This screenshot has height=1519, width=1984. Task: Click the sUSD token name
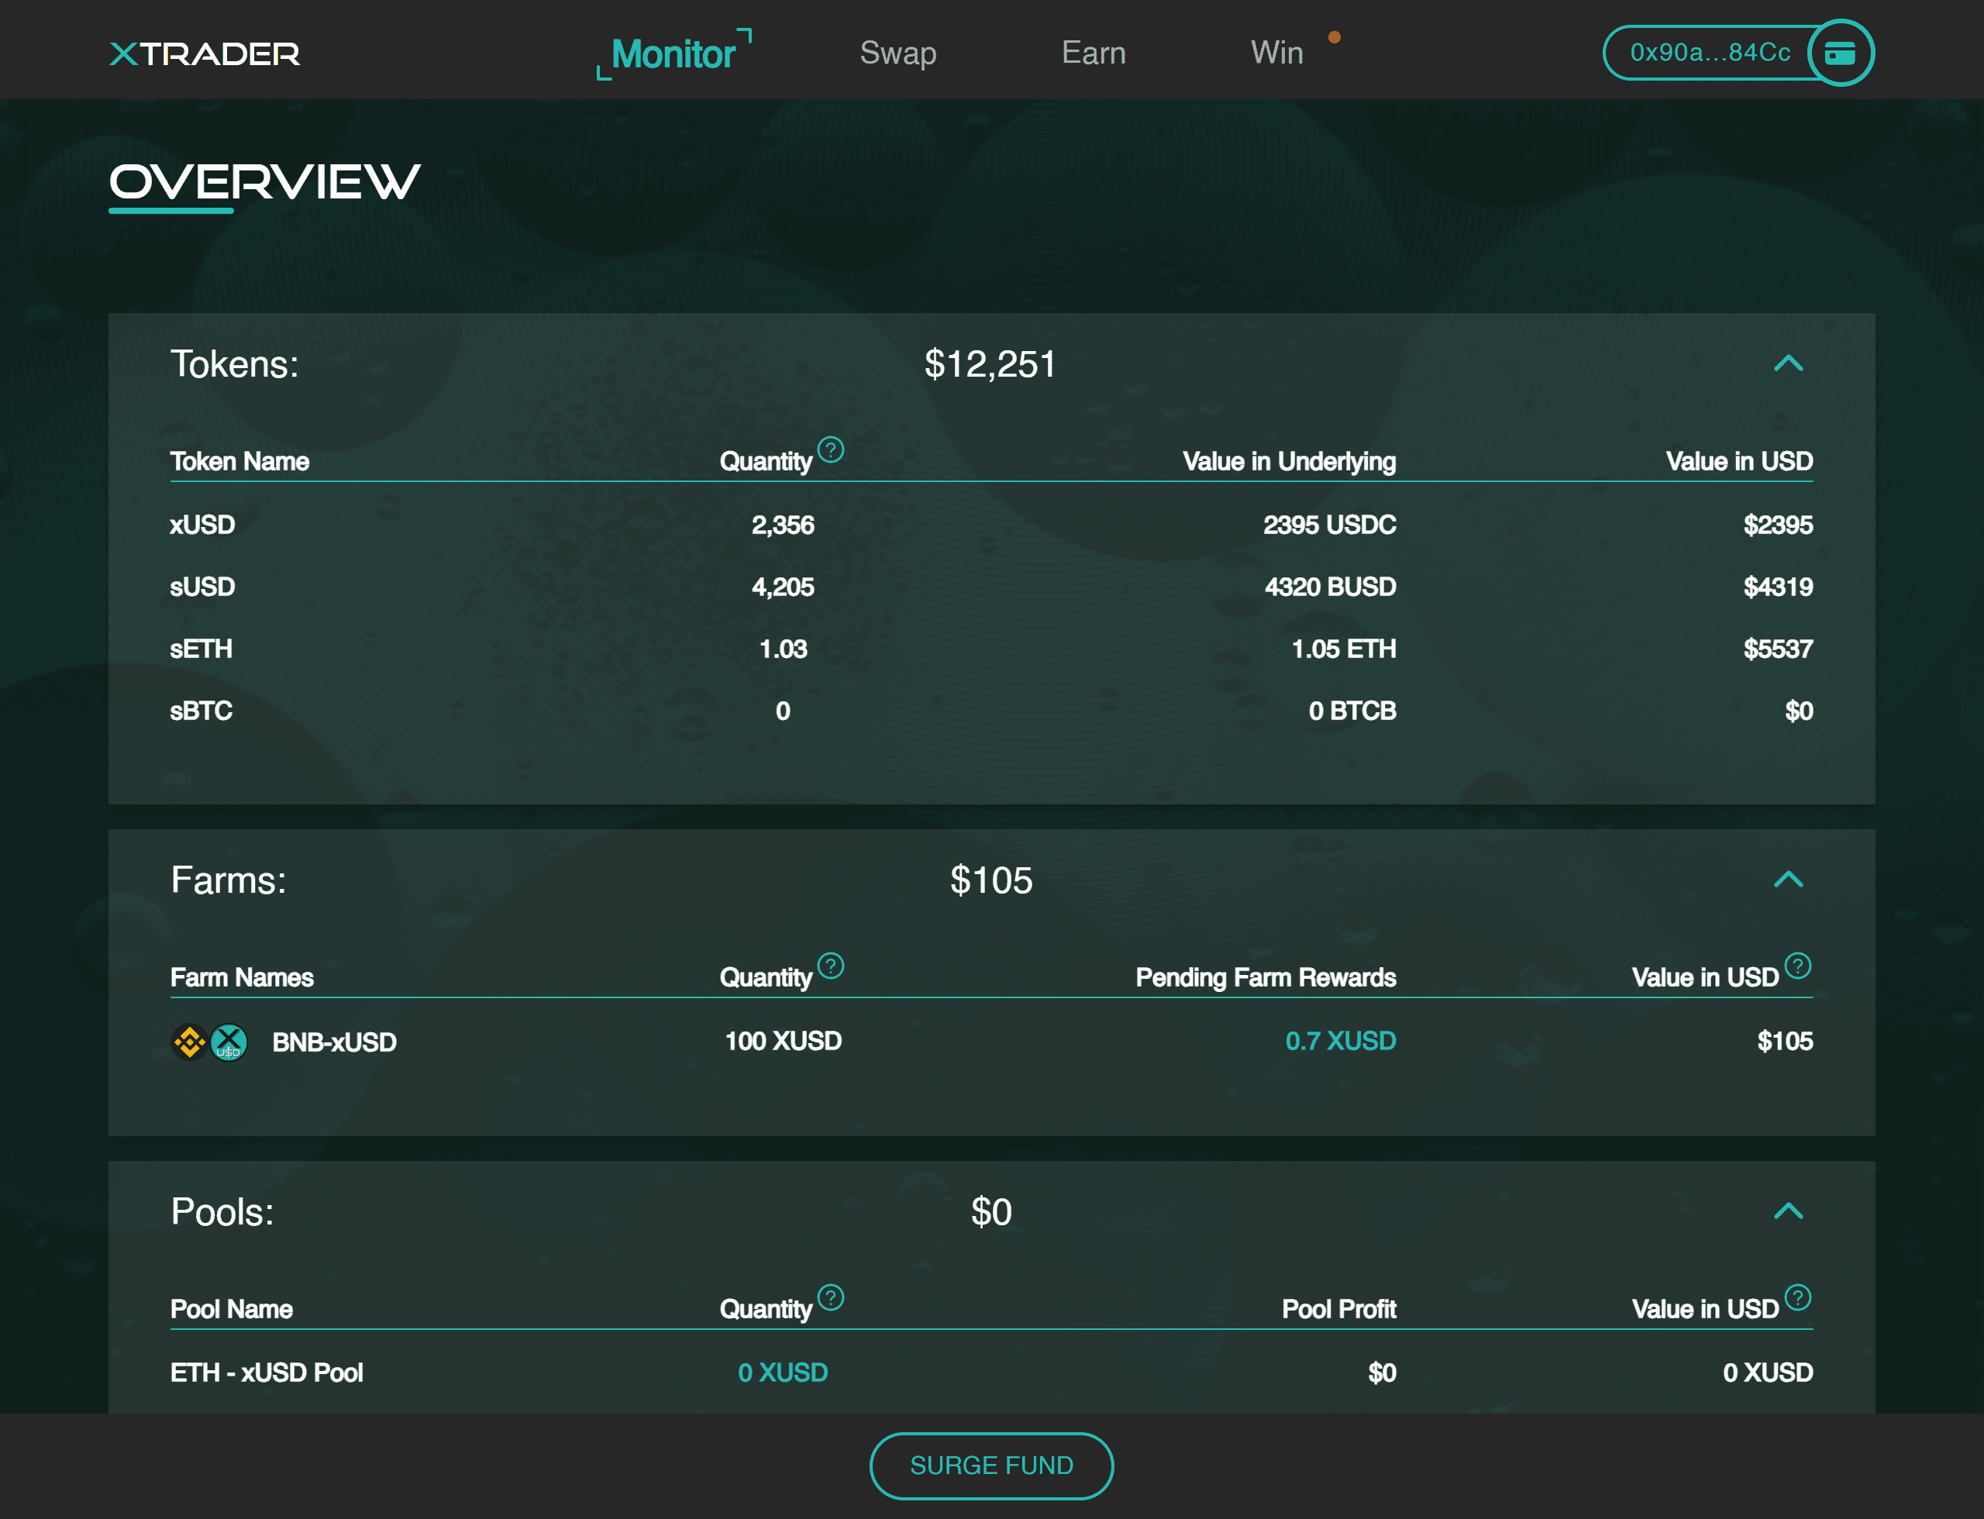202,587
